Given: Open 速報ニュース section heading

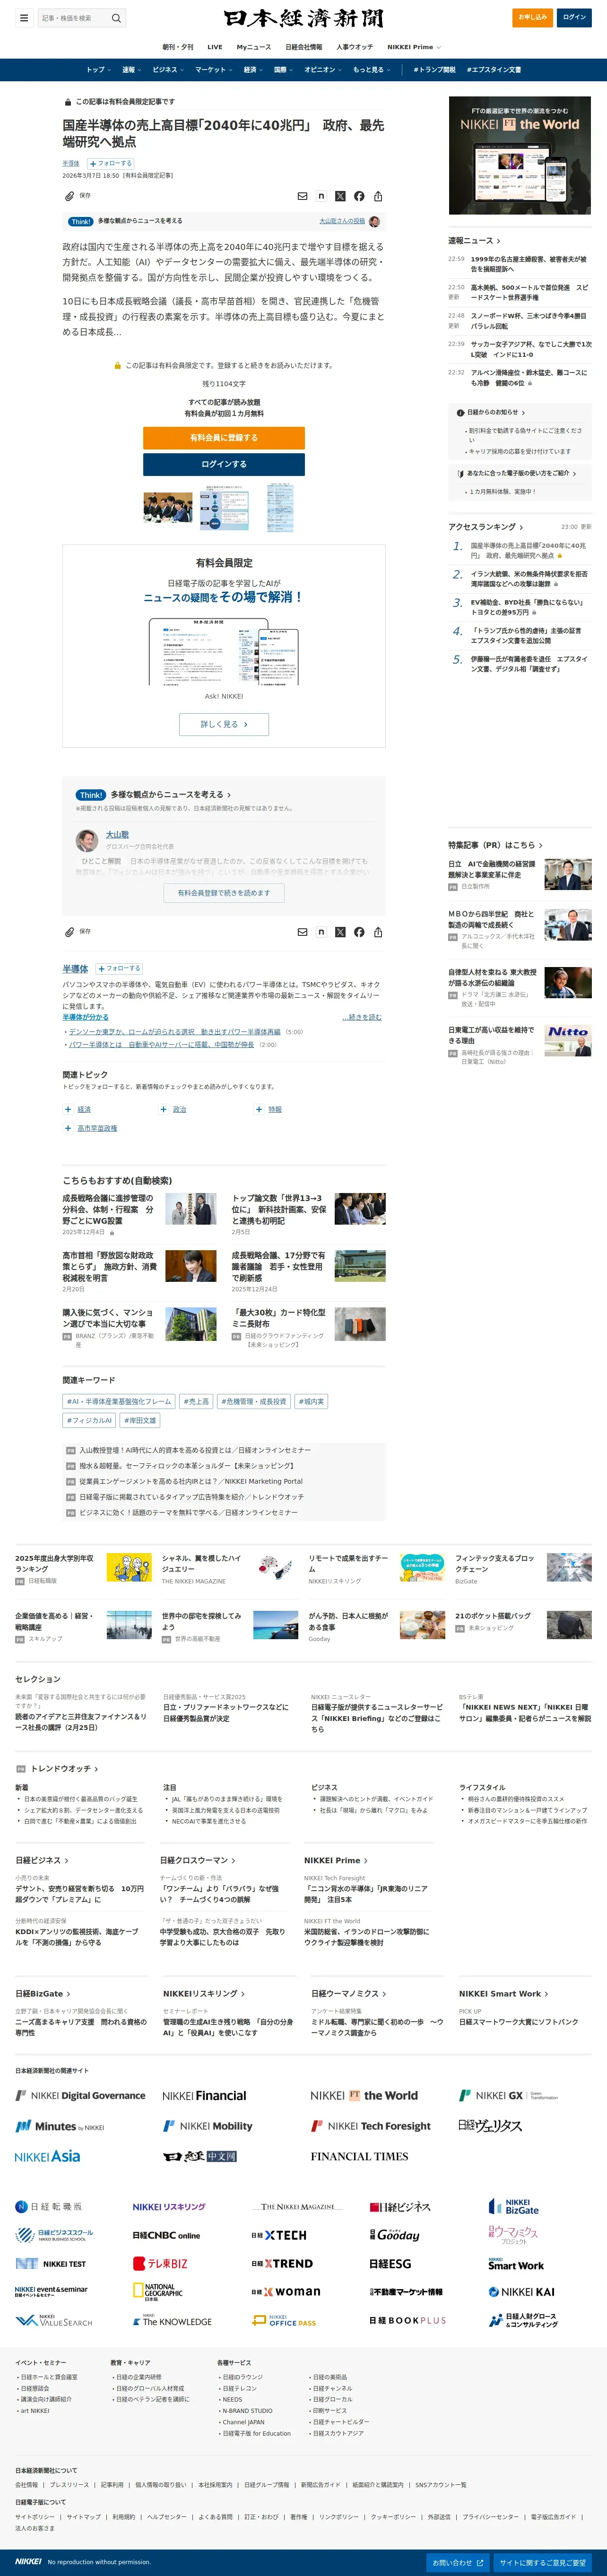Looking at the screenshot, I should pos(474,241).
